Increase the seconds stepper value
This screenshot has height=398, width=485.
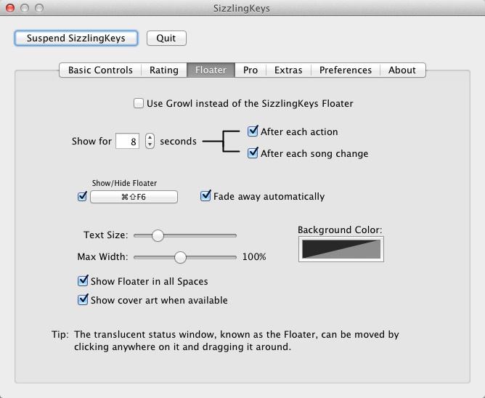pos(150,137)
